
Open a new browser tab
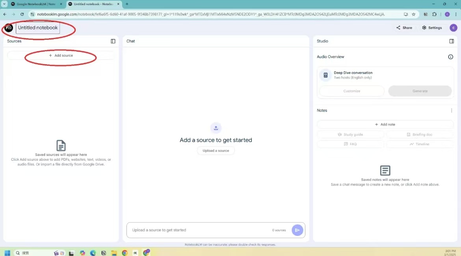point(127,4)
